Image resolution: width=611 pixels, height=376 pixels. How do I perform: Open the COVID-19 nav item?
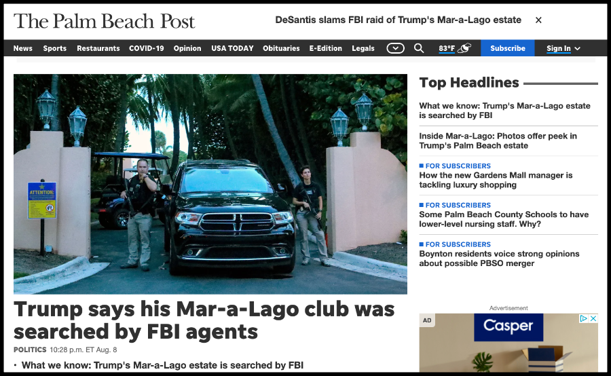[147, 48]
